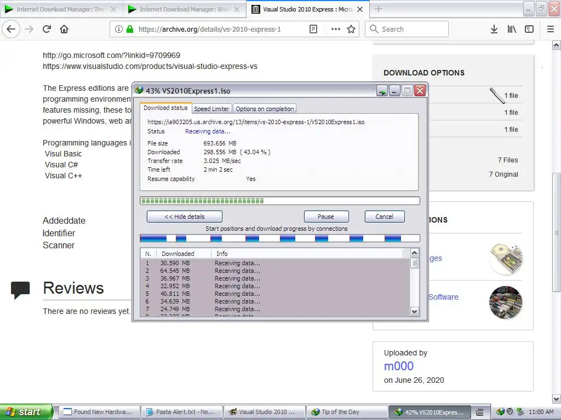The width and height of the screenshot is (561, 420).
Task: Click the 7 Original text in Download Options
Action: (503, 174)
